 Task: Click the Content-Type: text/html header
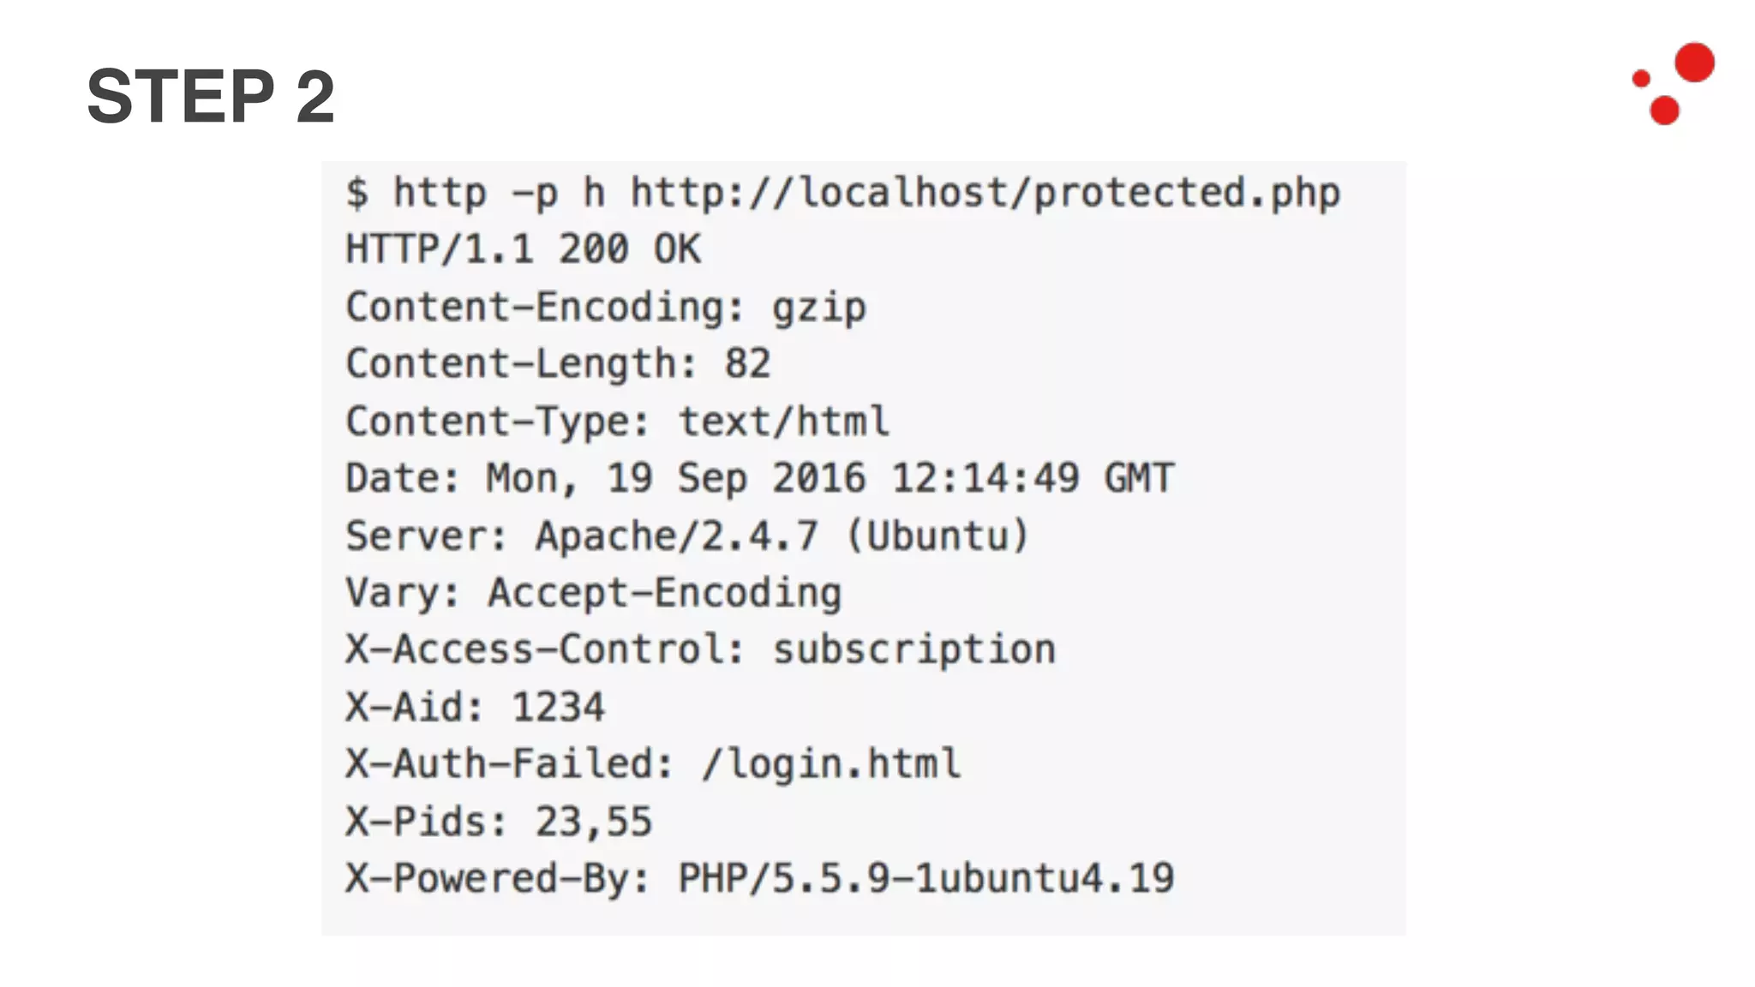pos(617,422)
